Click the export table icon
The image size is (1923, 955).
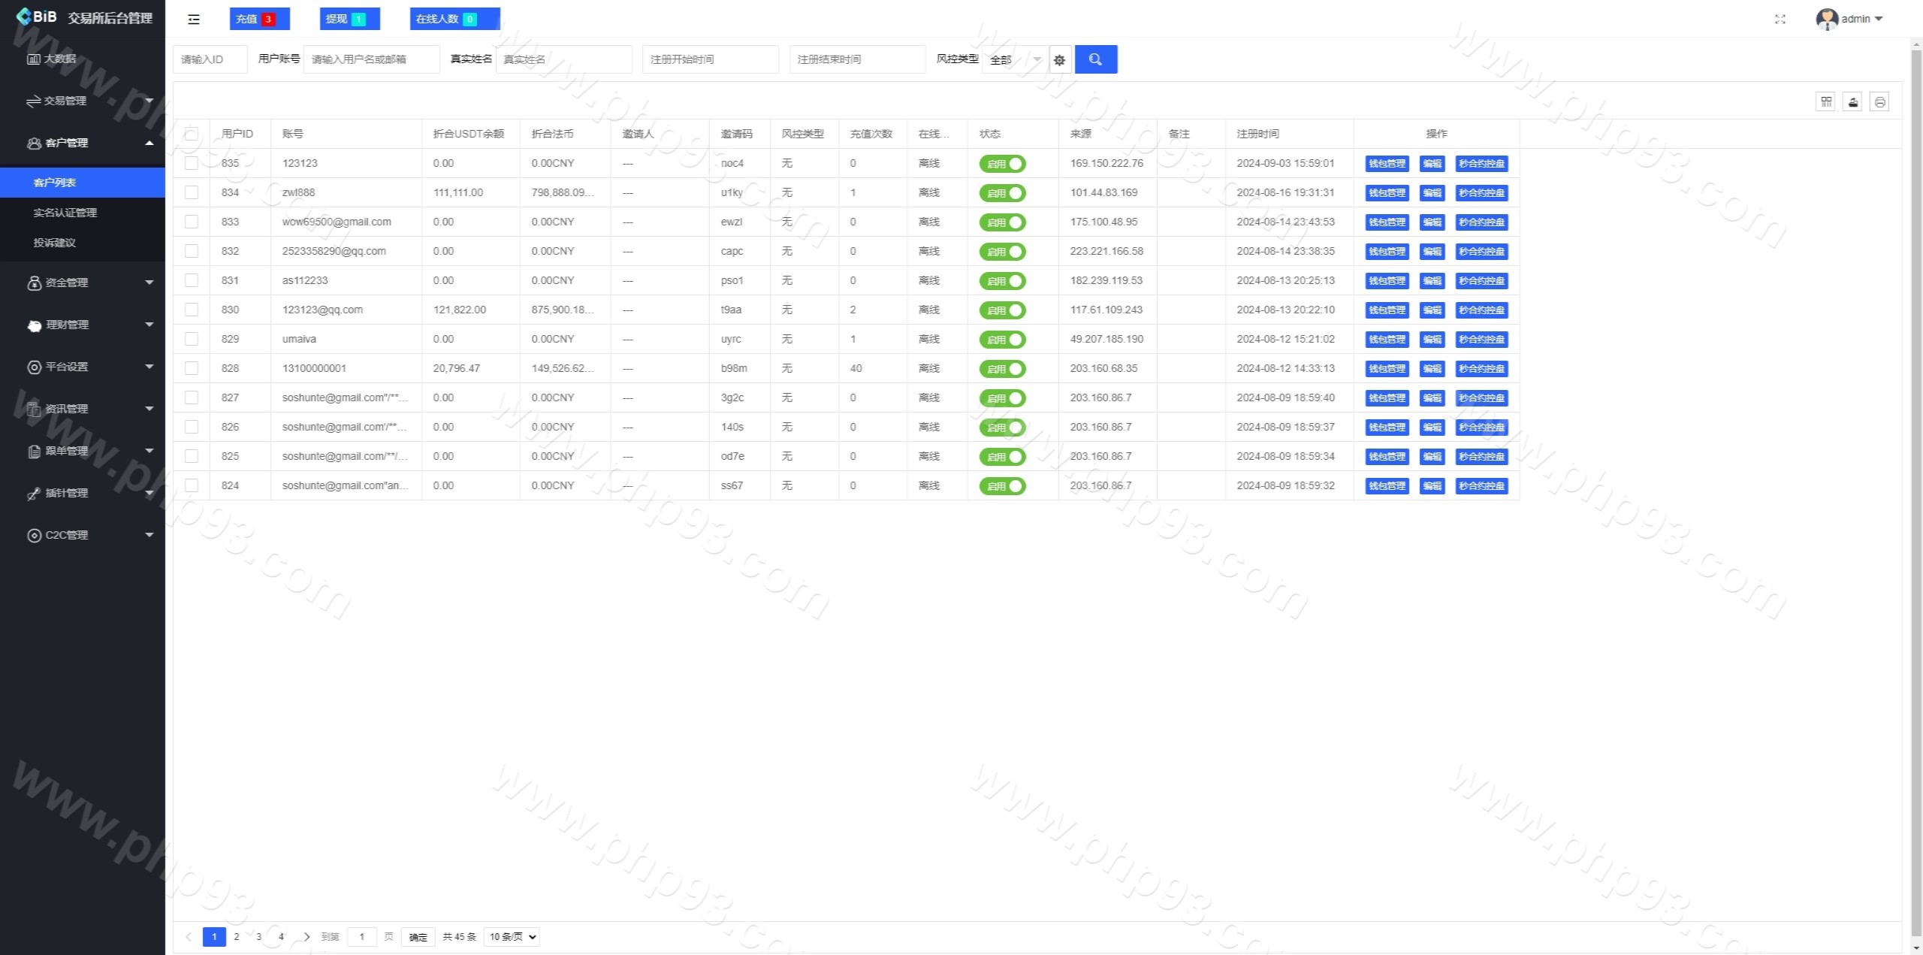point(1853,102)
